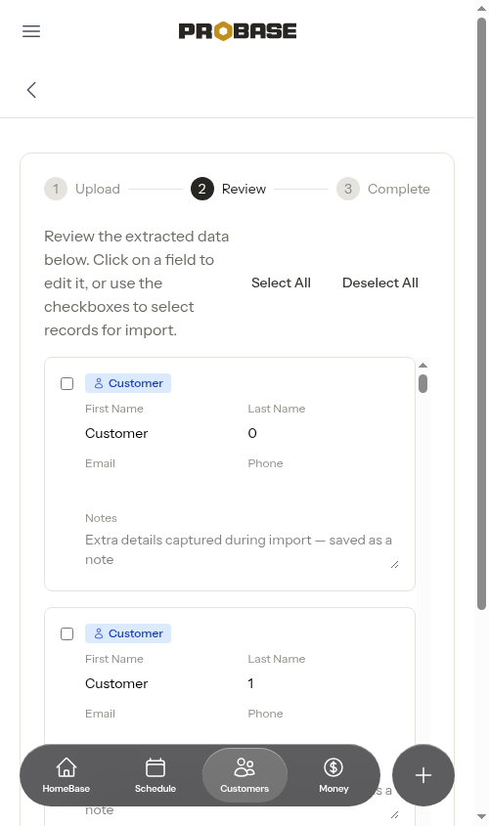Click records list inner scrollbar thumb

(423, 383)
